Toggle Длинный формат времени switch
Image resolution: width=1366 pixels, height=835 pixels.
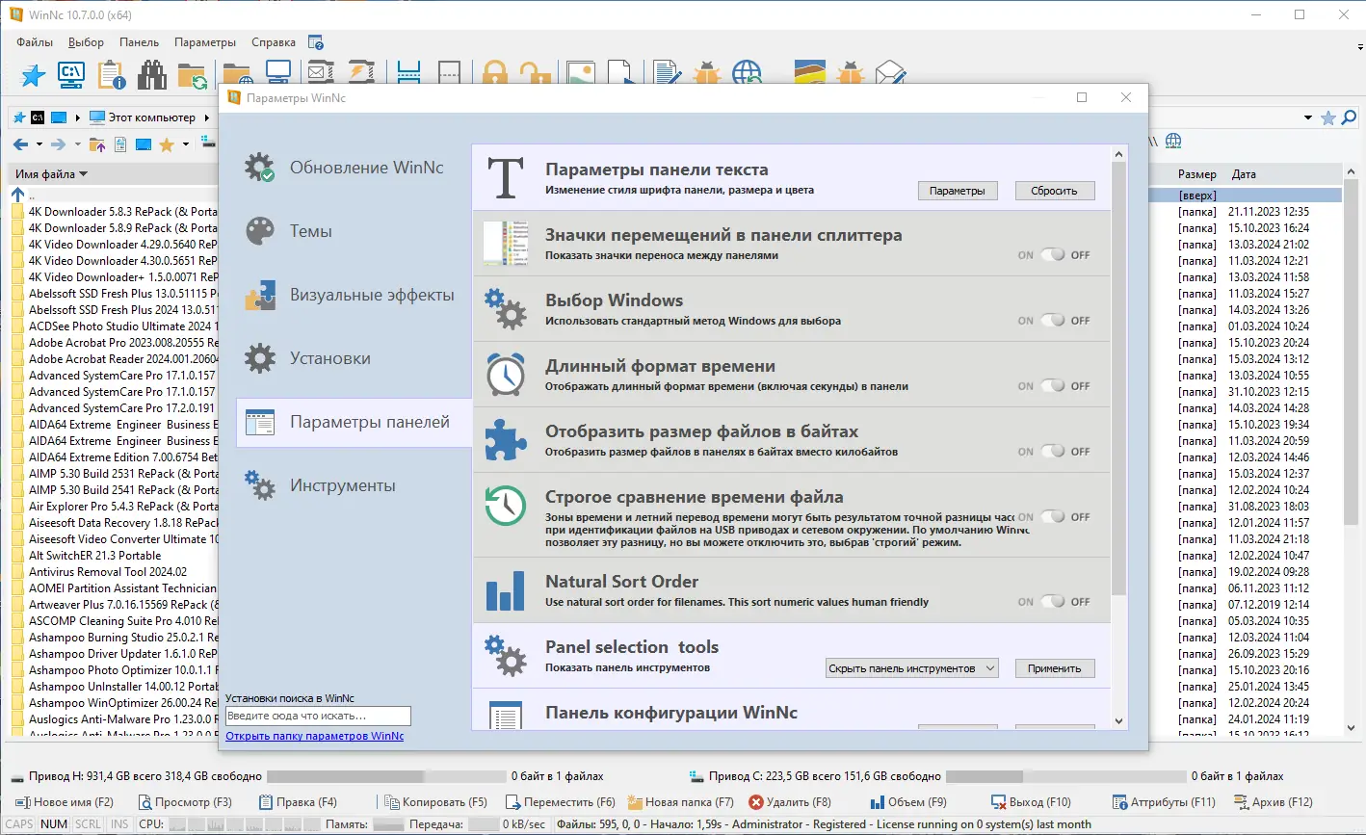(x=1054, y=386)
